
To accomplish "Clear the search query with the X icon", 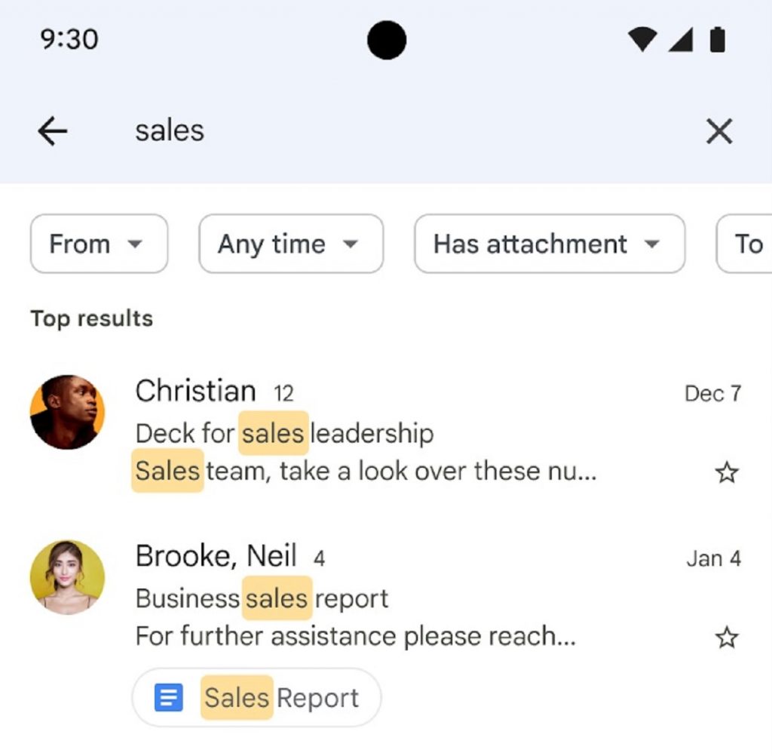I will (719, 131).
